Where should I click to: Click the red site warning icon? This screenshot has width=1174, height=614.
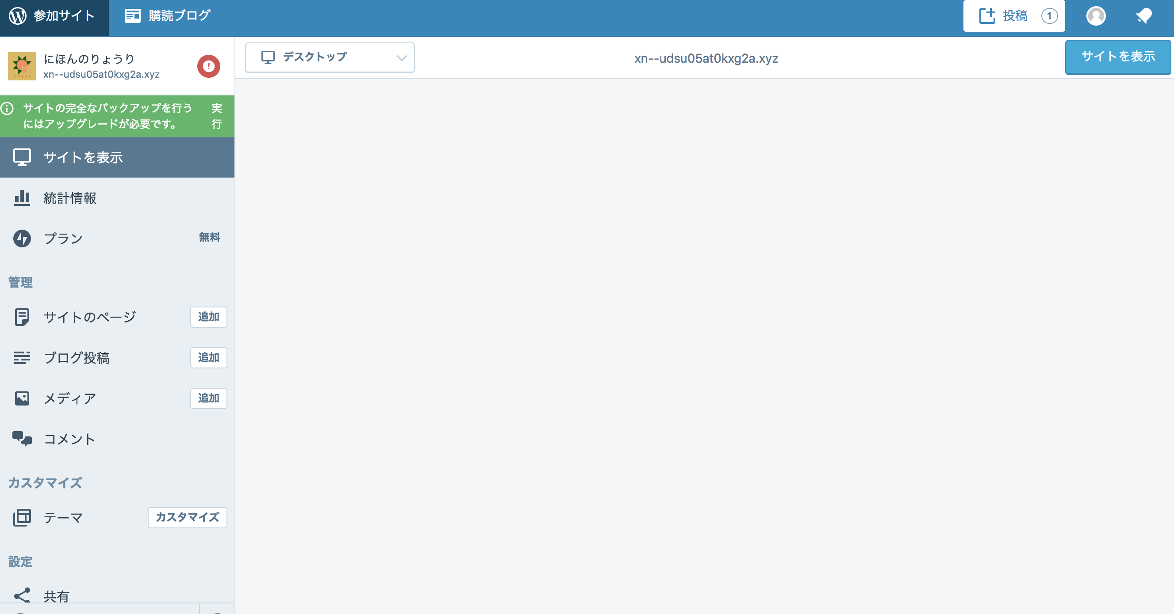point(209,66)
